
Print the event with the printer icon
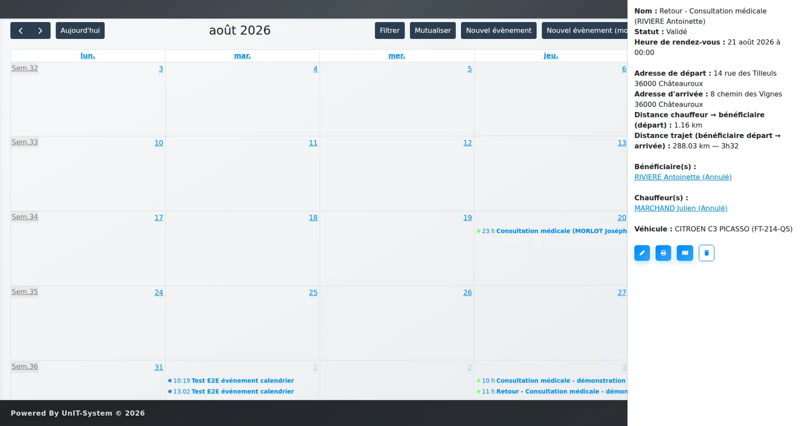pos(663,253)
